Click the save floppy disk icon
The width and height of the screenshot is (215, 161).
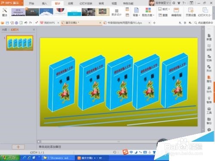(7, 23)
